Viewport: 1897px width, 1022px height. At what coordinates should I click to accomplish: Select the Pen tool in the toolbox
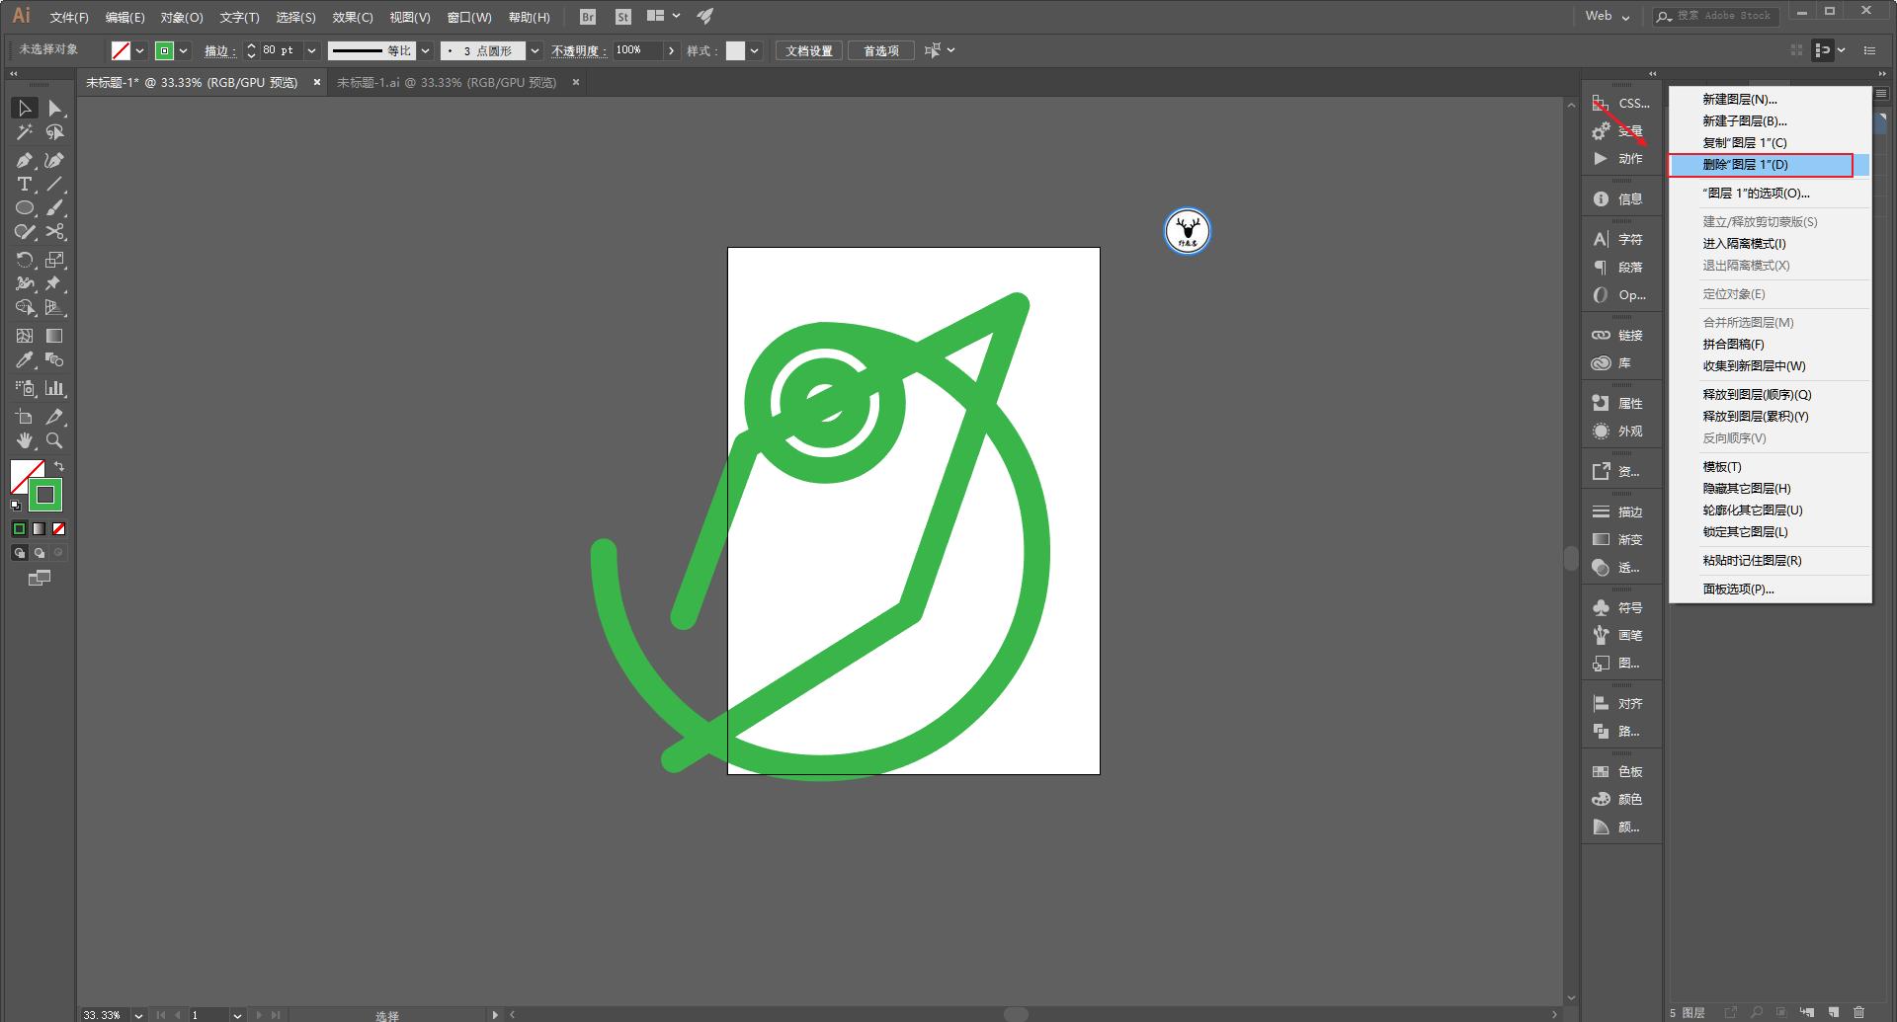[x=25, y=160]
